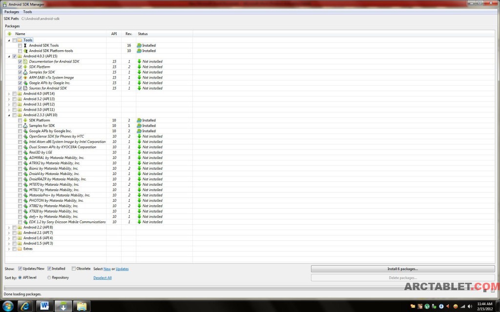
Task: Click the Status column header
Action: [x=164, y=34]
